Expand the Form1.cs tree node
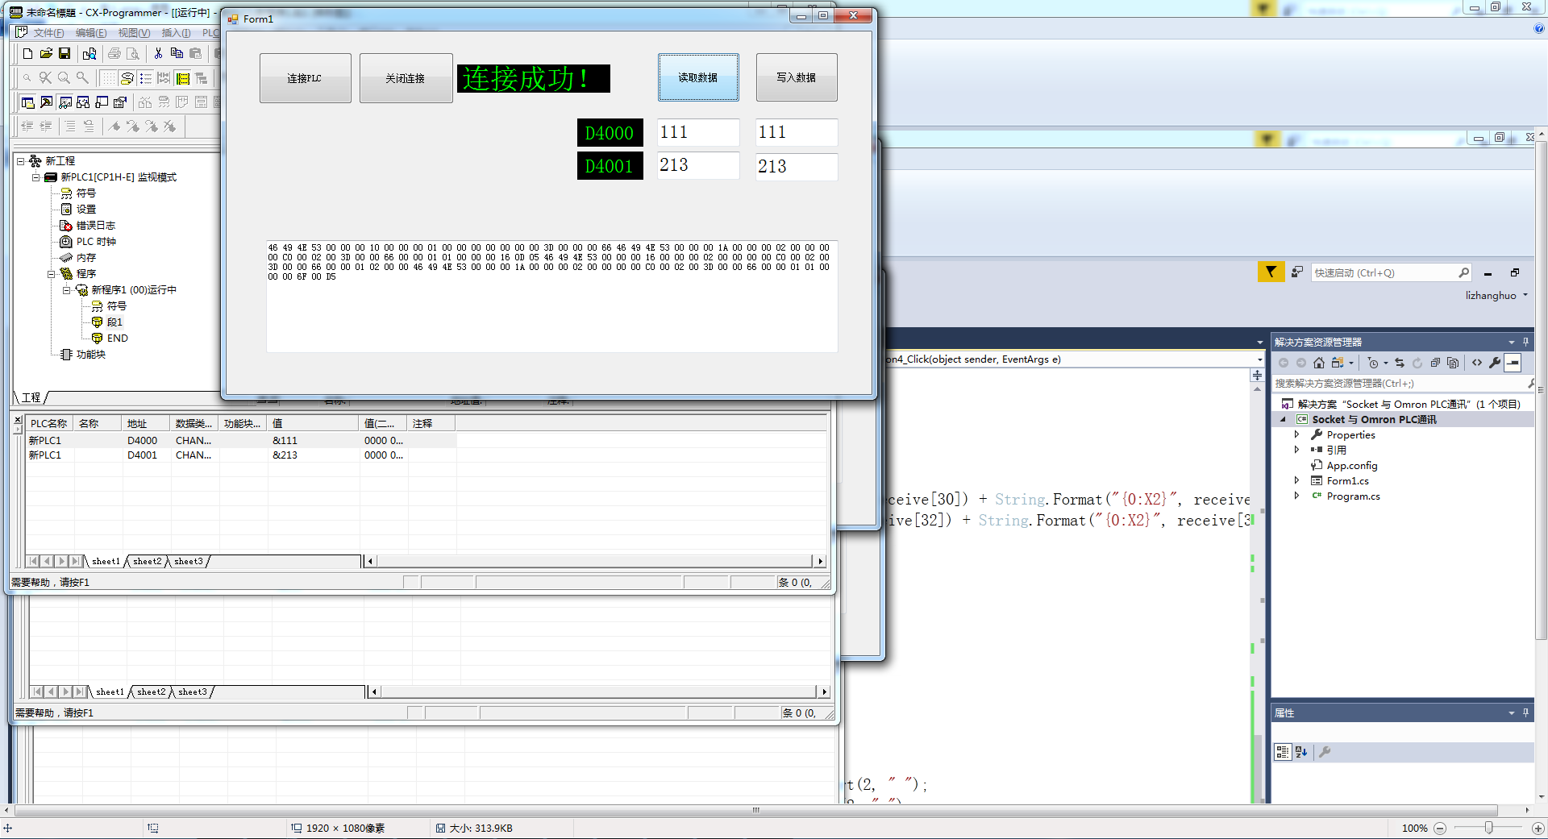Image resolution: width=1548 pixels, height=839 pixels. point(1296,480)
